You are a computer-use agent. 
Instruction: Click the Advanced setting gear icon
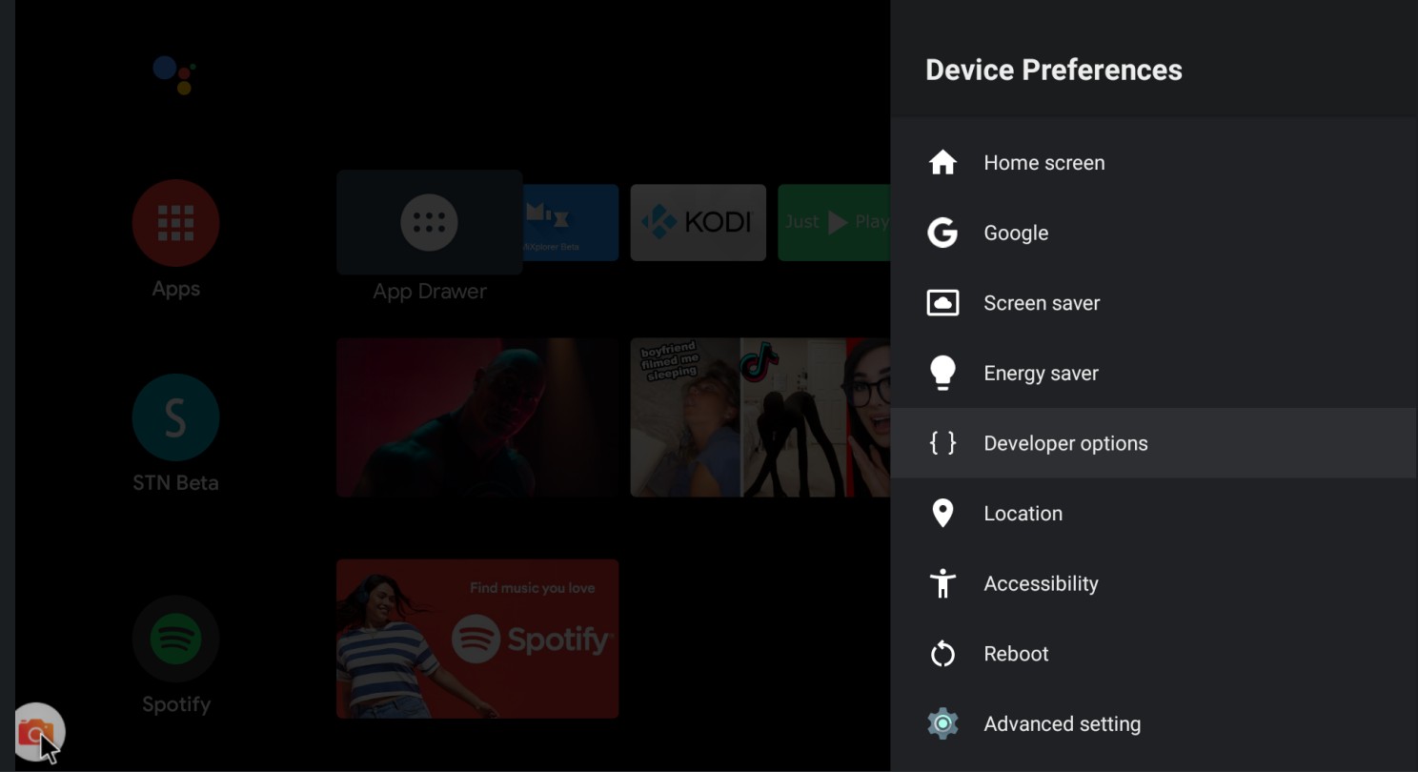[942, 723]
